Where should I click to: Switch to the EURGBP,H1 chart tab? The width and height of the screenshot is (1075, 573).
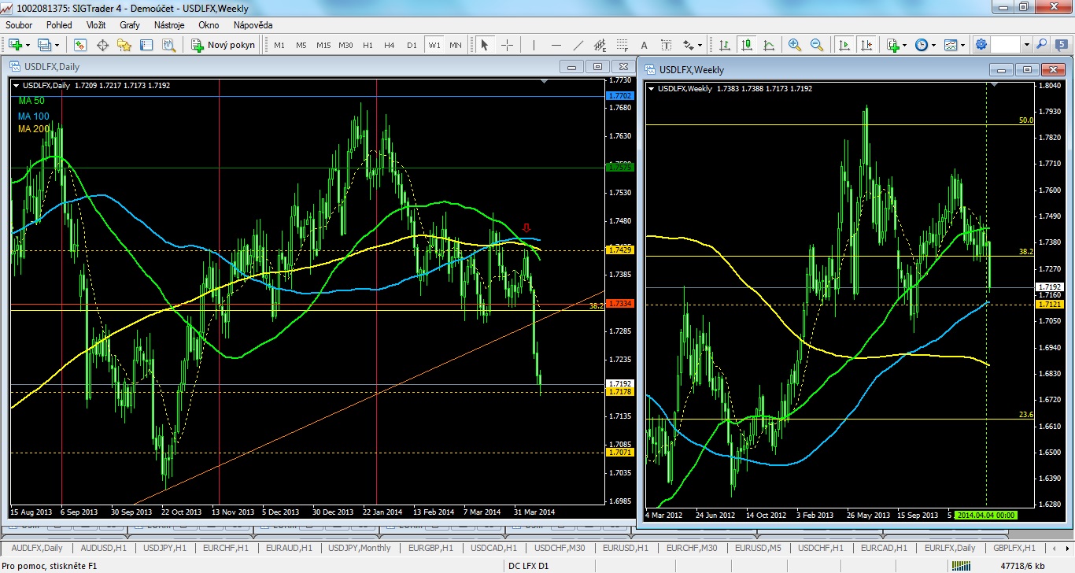coord(431,548)
